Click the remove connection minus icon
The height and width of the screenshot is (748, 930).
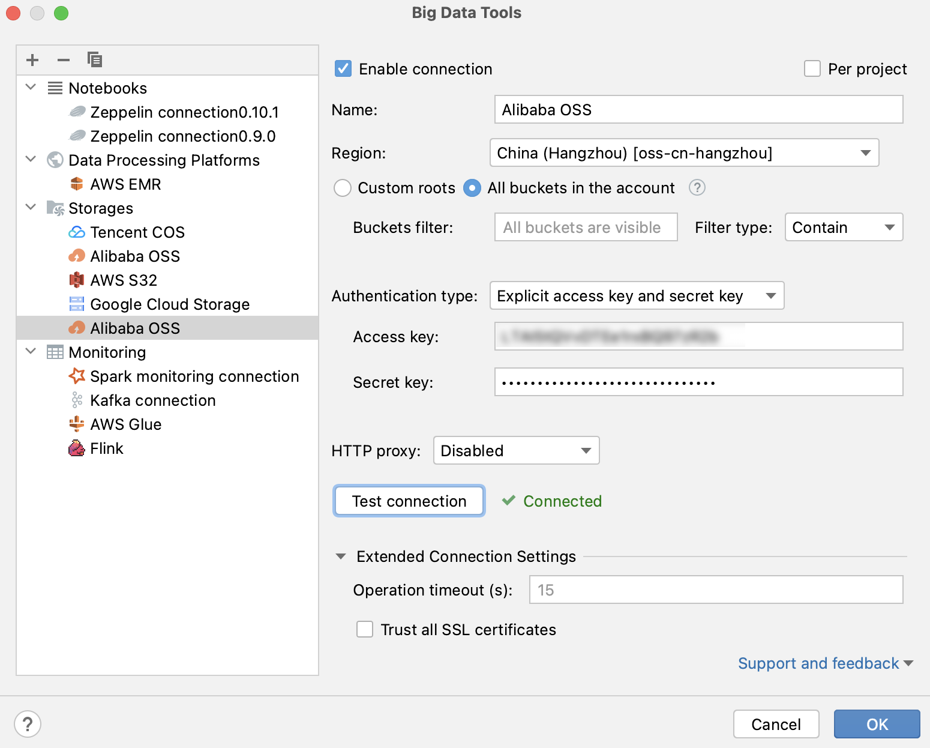click(x=64, y=60)
